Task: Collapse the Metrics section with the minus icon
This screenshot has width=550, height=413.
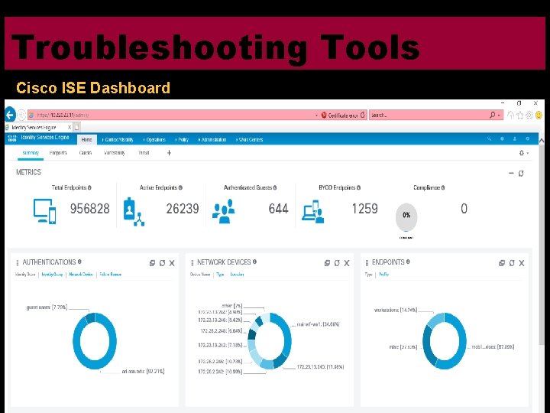Action: pos(511,173)
